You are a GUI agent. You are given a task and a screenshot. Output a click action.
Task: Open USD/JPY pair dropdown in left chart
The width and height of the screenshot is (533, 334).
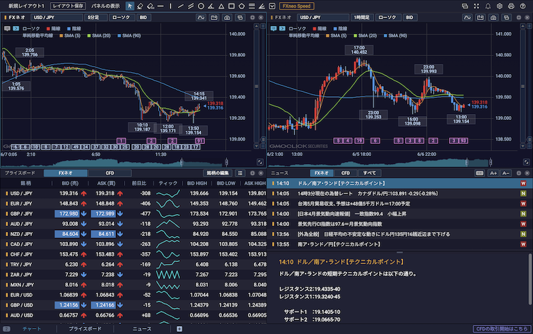[57, 17]
